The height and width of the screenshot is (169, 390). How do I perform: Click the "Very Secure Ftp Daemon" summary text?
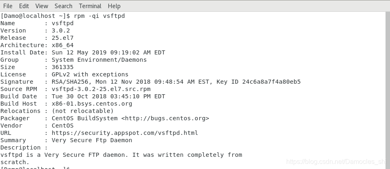[92, 140]
